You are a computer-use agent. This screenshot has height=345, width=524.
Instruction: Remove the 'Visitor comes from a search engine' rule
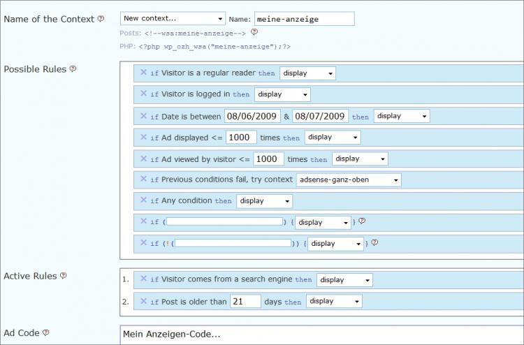click(143, 279)
